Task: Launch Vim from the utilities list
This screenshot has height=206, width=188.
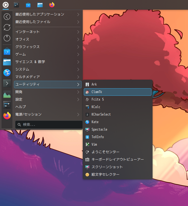Action: [118, 144]
